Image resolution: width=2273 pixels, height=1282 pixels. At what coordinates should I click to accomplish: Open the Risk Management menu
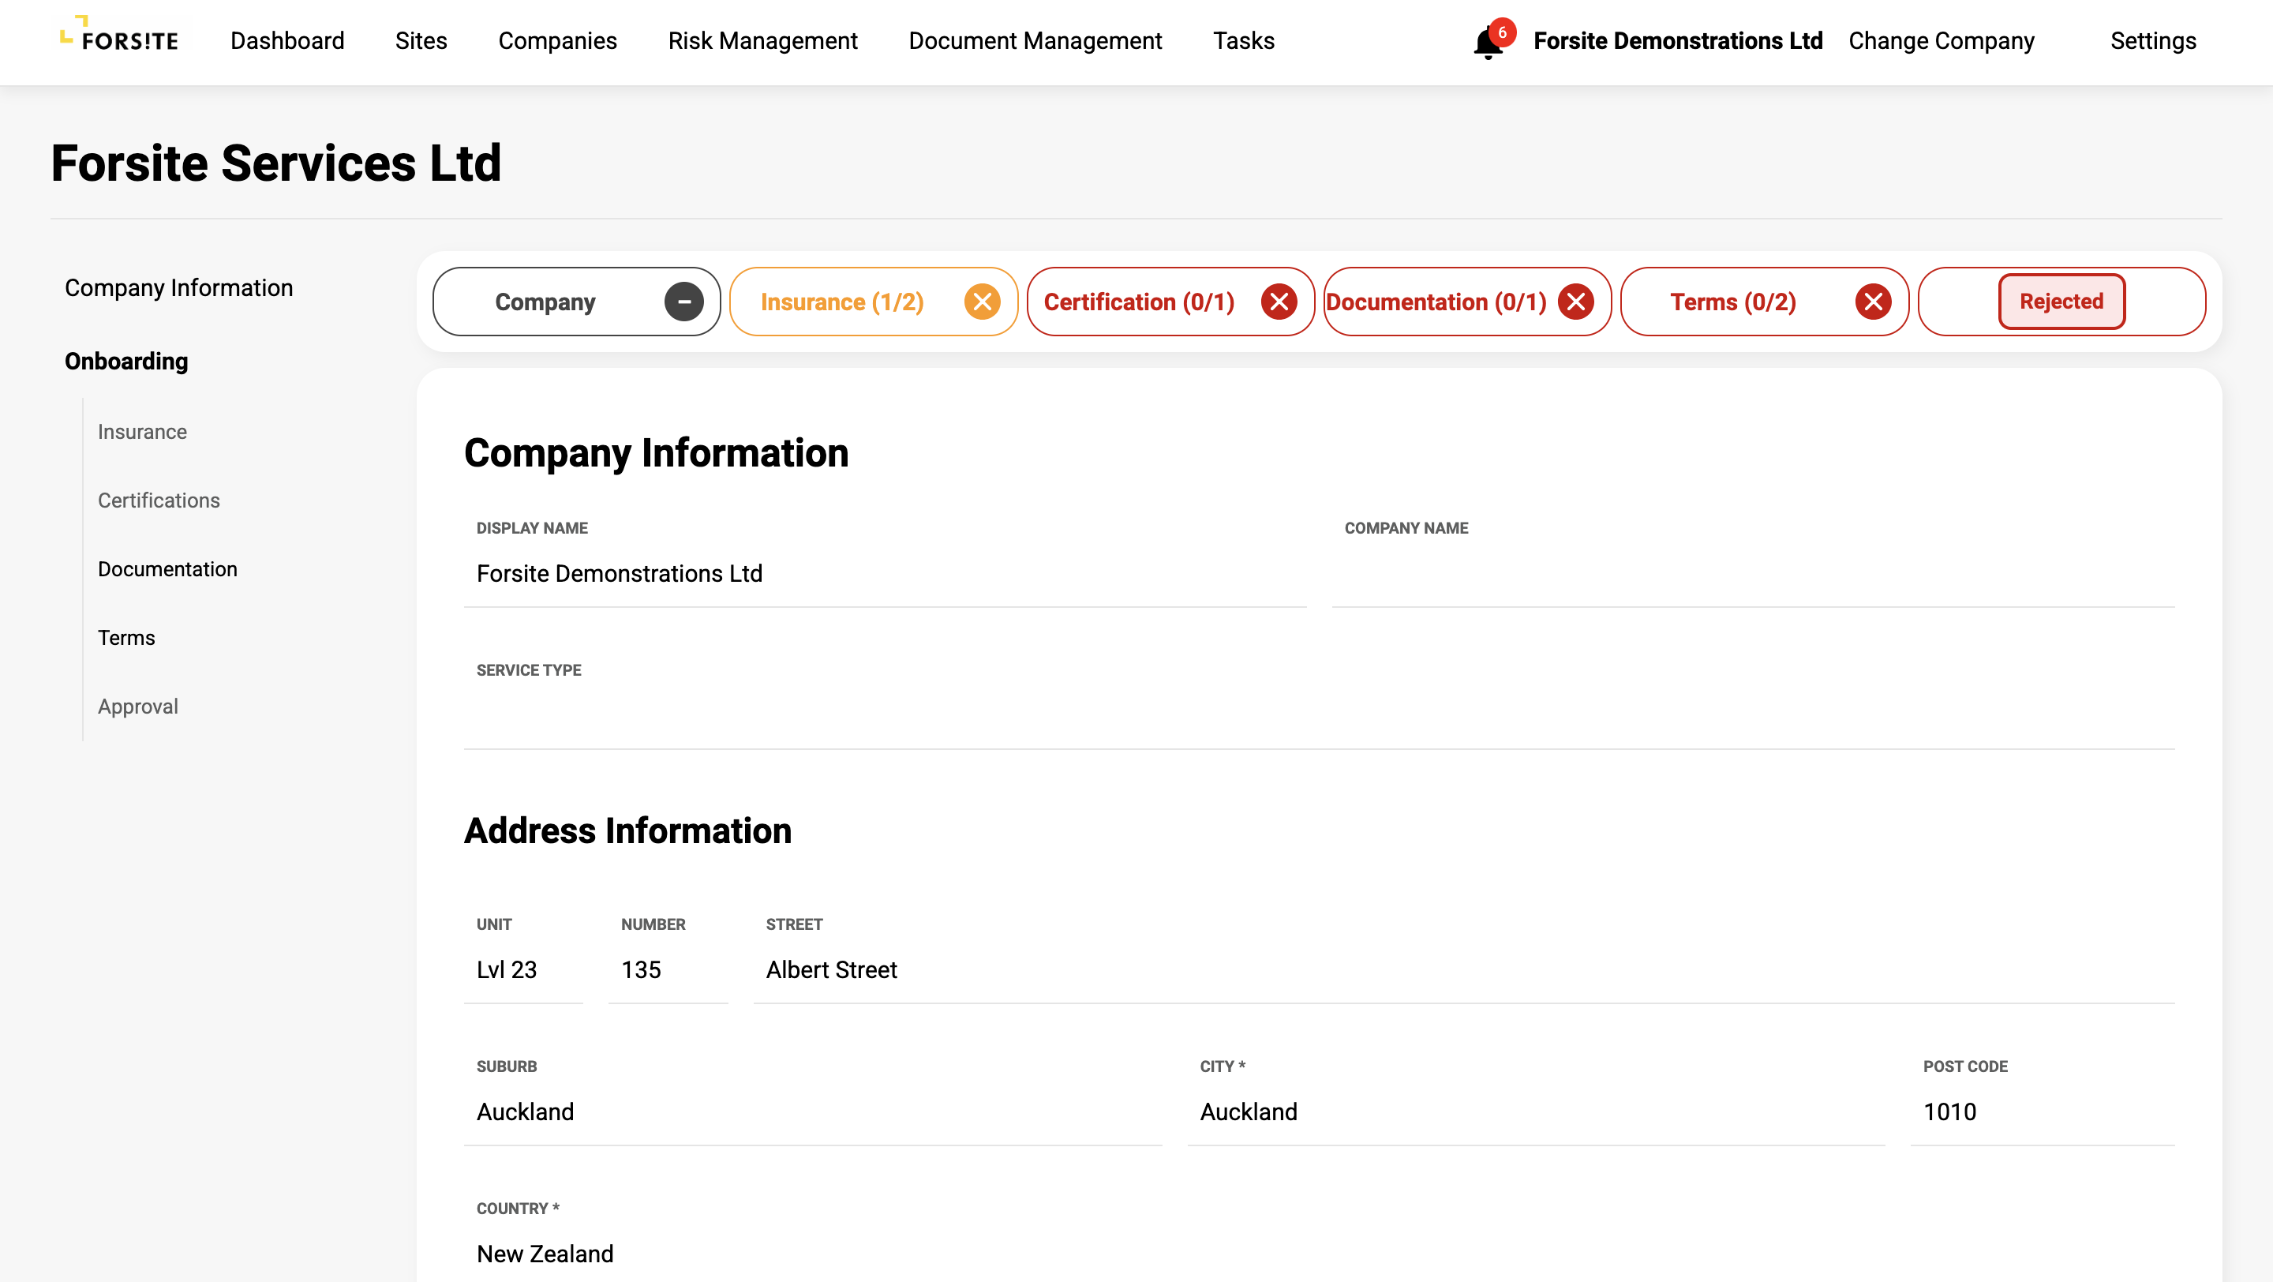tap(762, 40)
